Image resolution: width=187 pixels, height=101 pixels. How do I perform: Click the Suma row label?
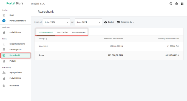tap(41, 55)
